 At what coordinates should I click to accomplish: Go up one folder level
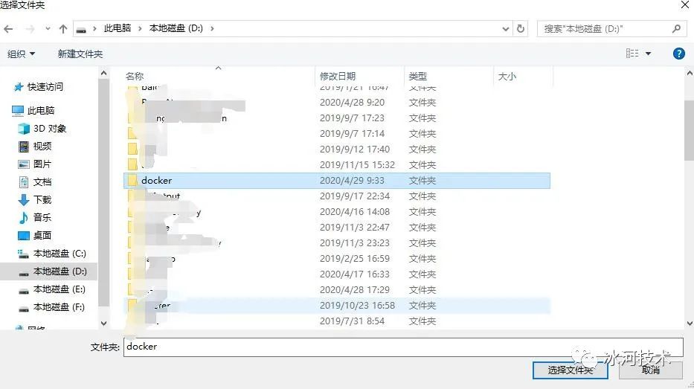[x=63, y=29]
